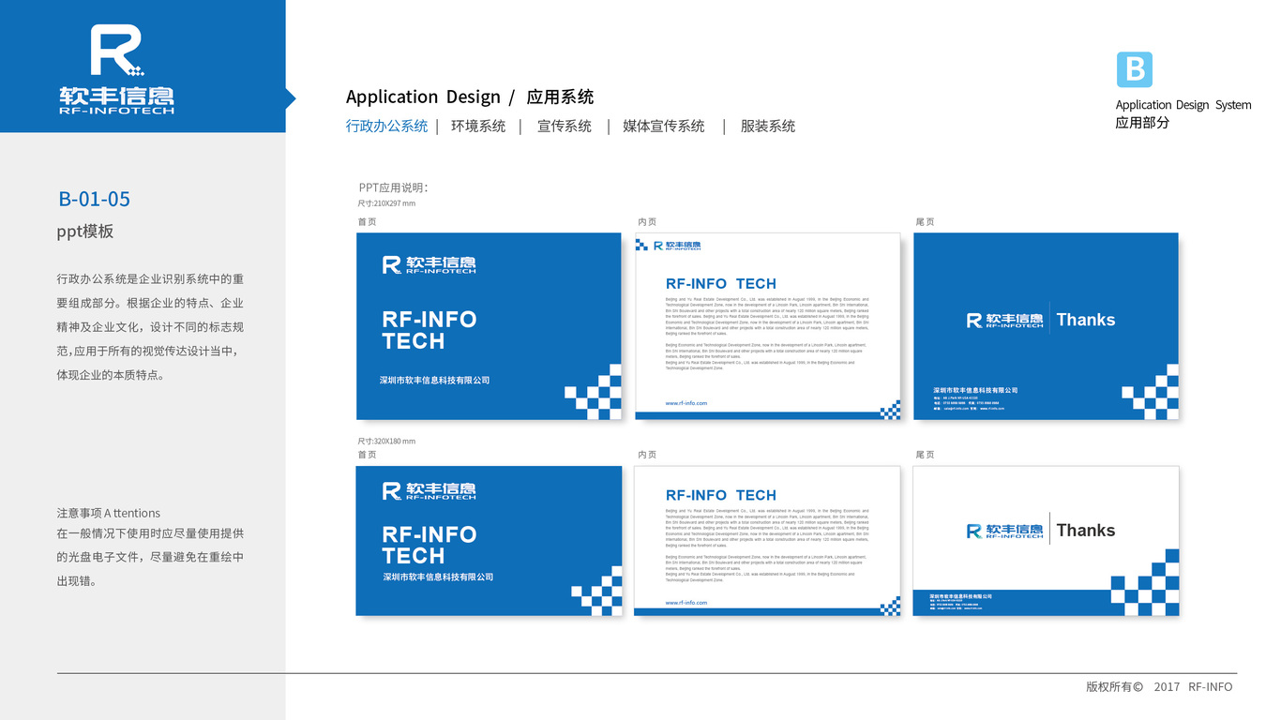Click the 在一般情况下使用时 attention paragraph
This screenshot has height=720, width=1281.
click(x=150, y=557)
